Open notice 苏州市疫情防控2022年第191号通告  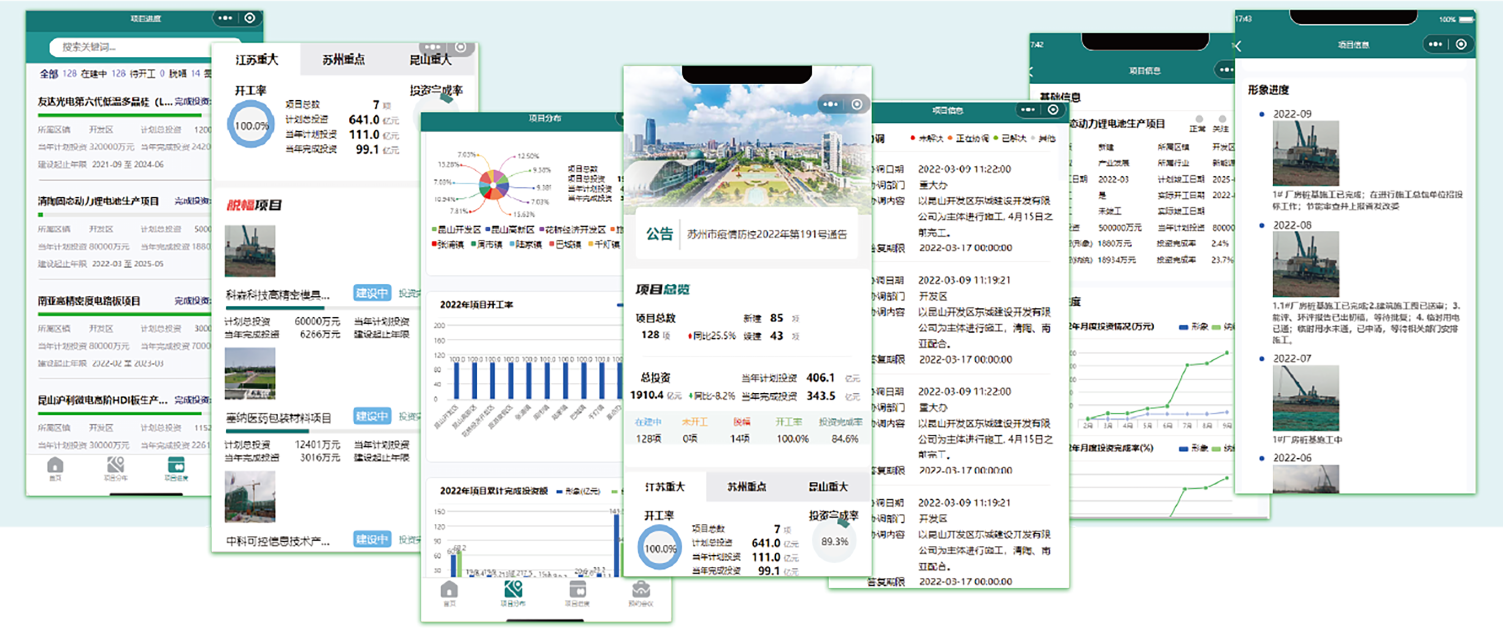767,235
